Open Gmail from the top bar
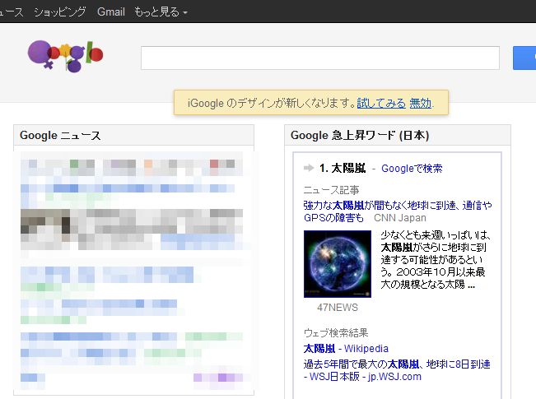Viewport: 536px width, 399px height. pyautogui.click(x=111, y=12)
